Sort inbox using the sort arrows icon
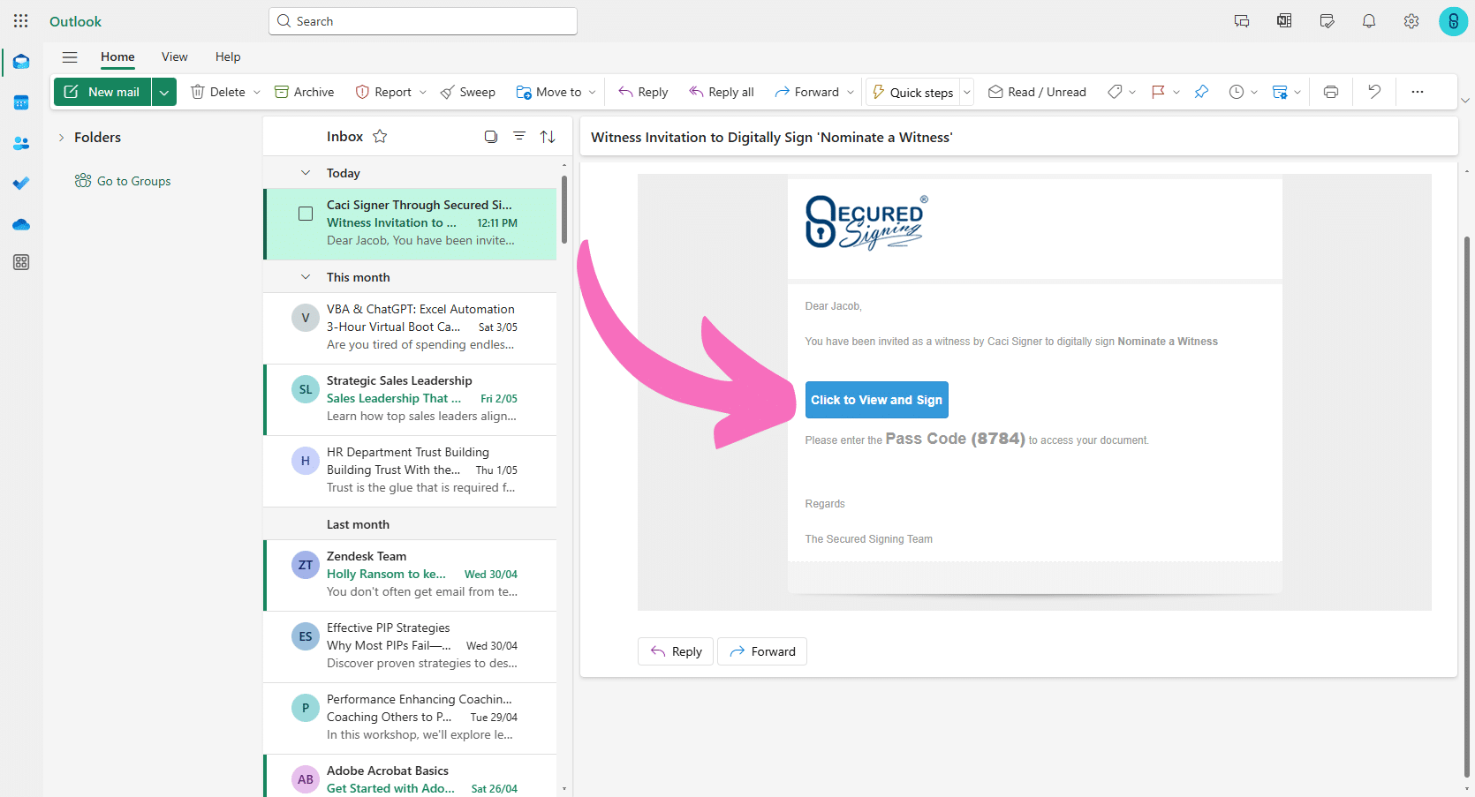The image size is (1475, 797). [548, 137]
